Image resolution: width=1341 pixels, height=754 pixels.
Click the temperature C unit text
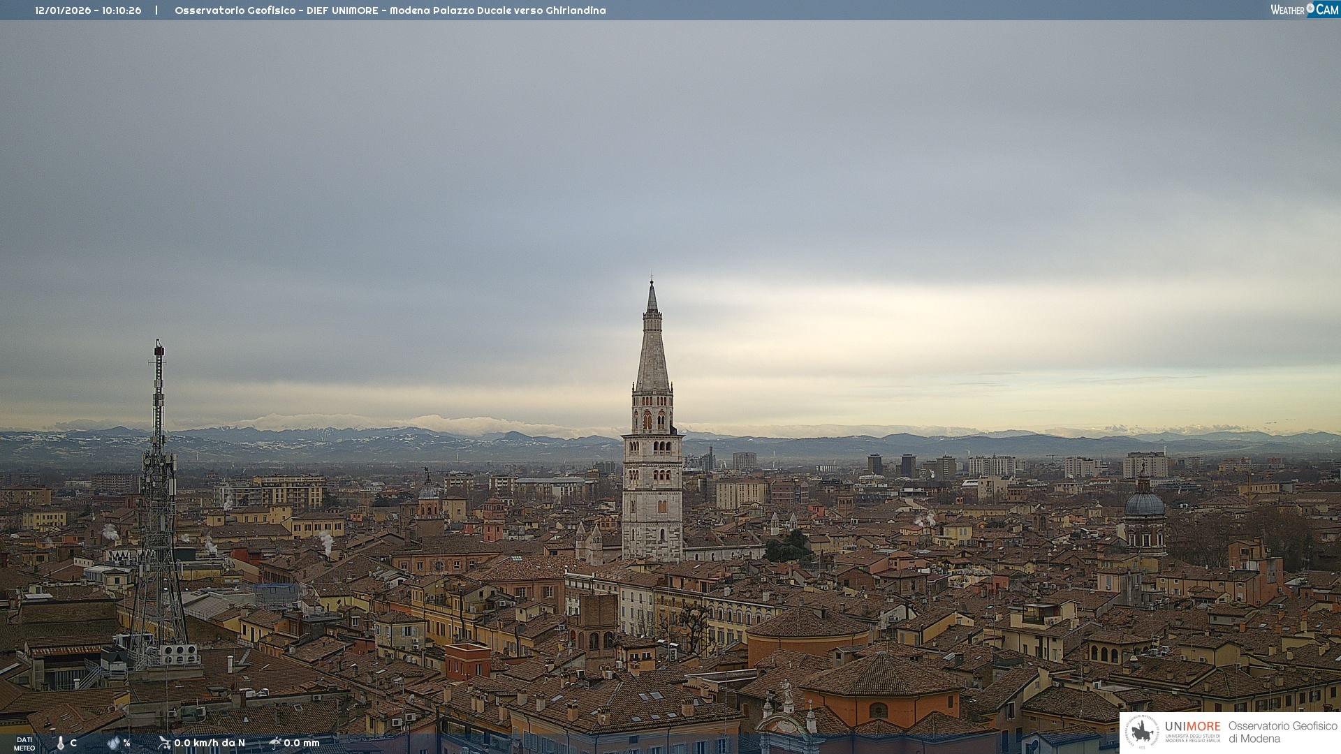point(73,743)
